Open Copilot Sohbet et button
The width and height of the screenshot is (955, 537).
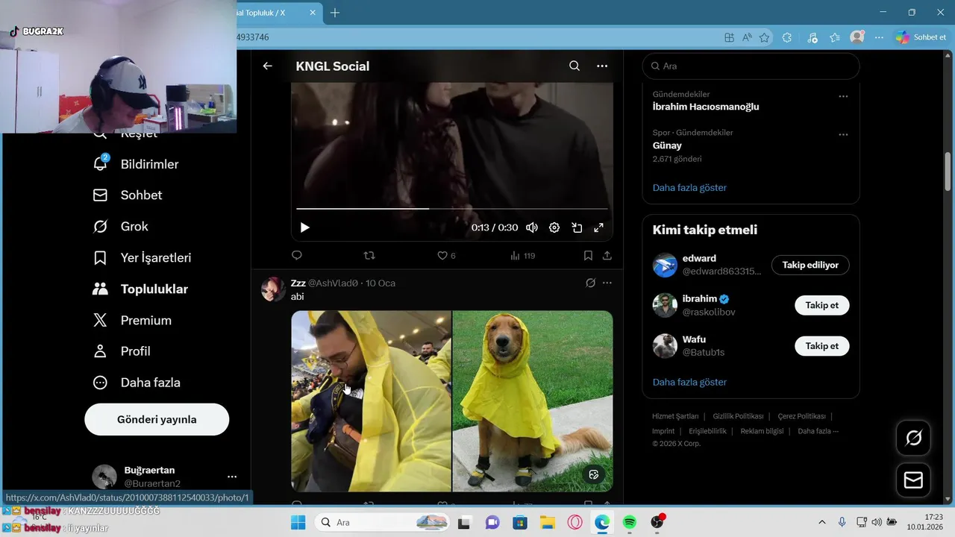(x=921, y=37)
